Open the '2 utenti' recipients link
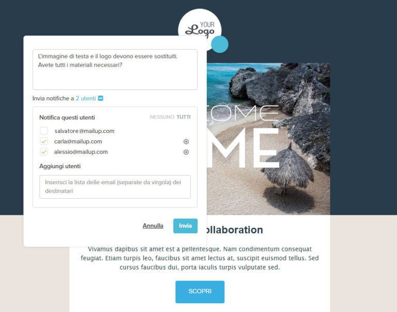Image resolution: width=397 pixels, height=312 pixels. (x=86, y=98)
